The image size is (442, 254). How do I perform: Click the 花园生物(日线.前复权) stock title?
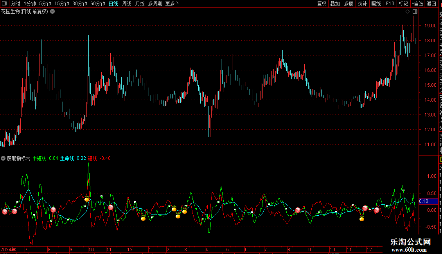click(25, 12)
